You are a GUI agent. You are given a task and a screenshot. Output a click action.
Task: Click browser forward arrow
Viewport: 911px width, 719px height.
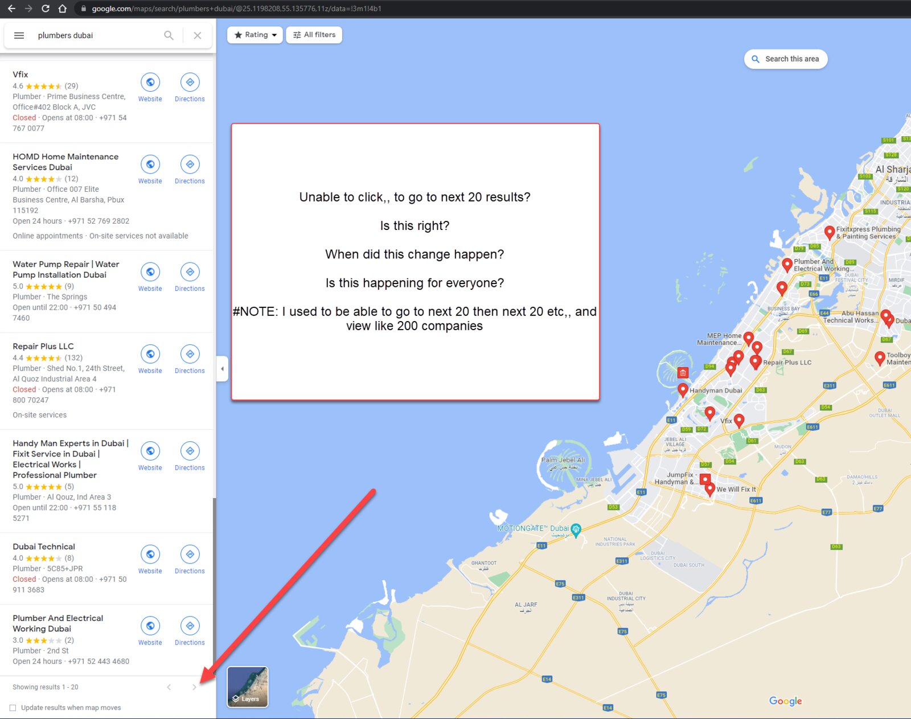click(28, 9)
